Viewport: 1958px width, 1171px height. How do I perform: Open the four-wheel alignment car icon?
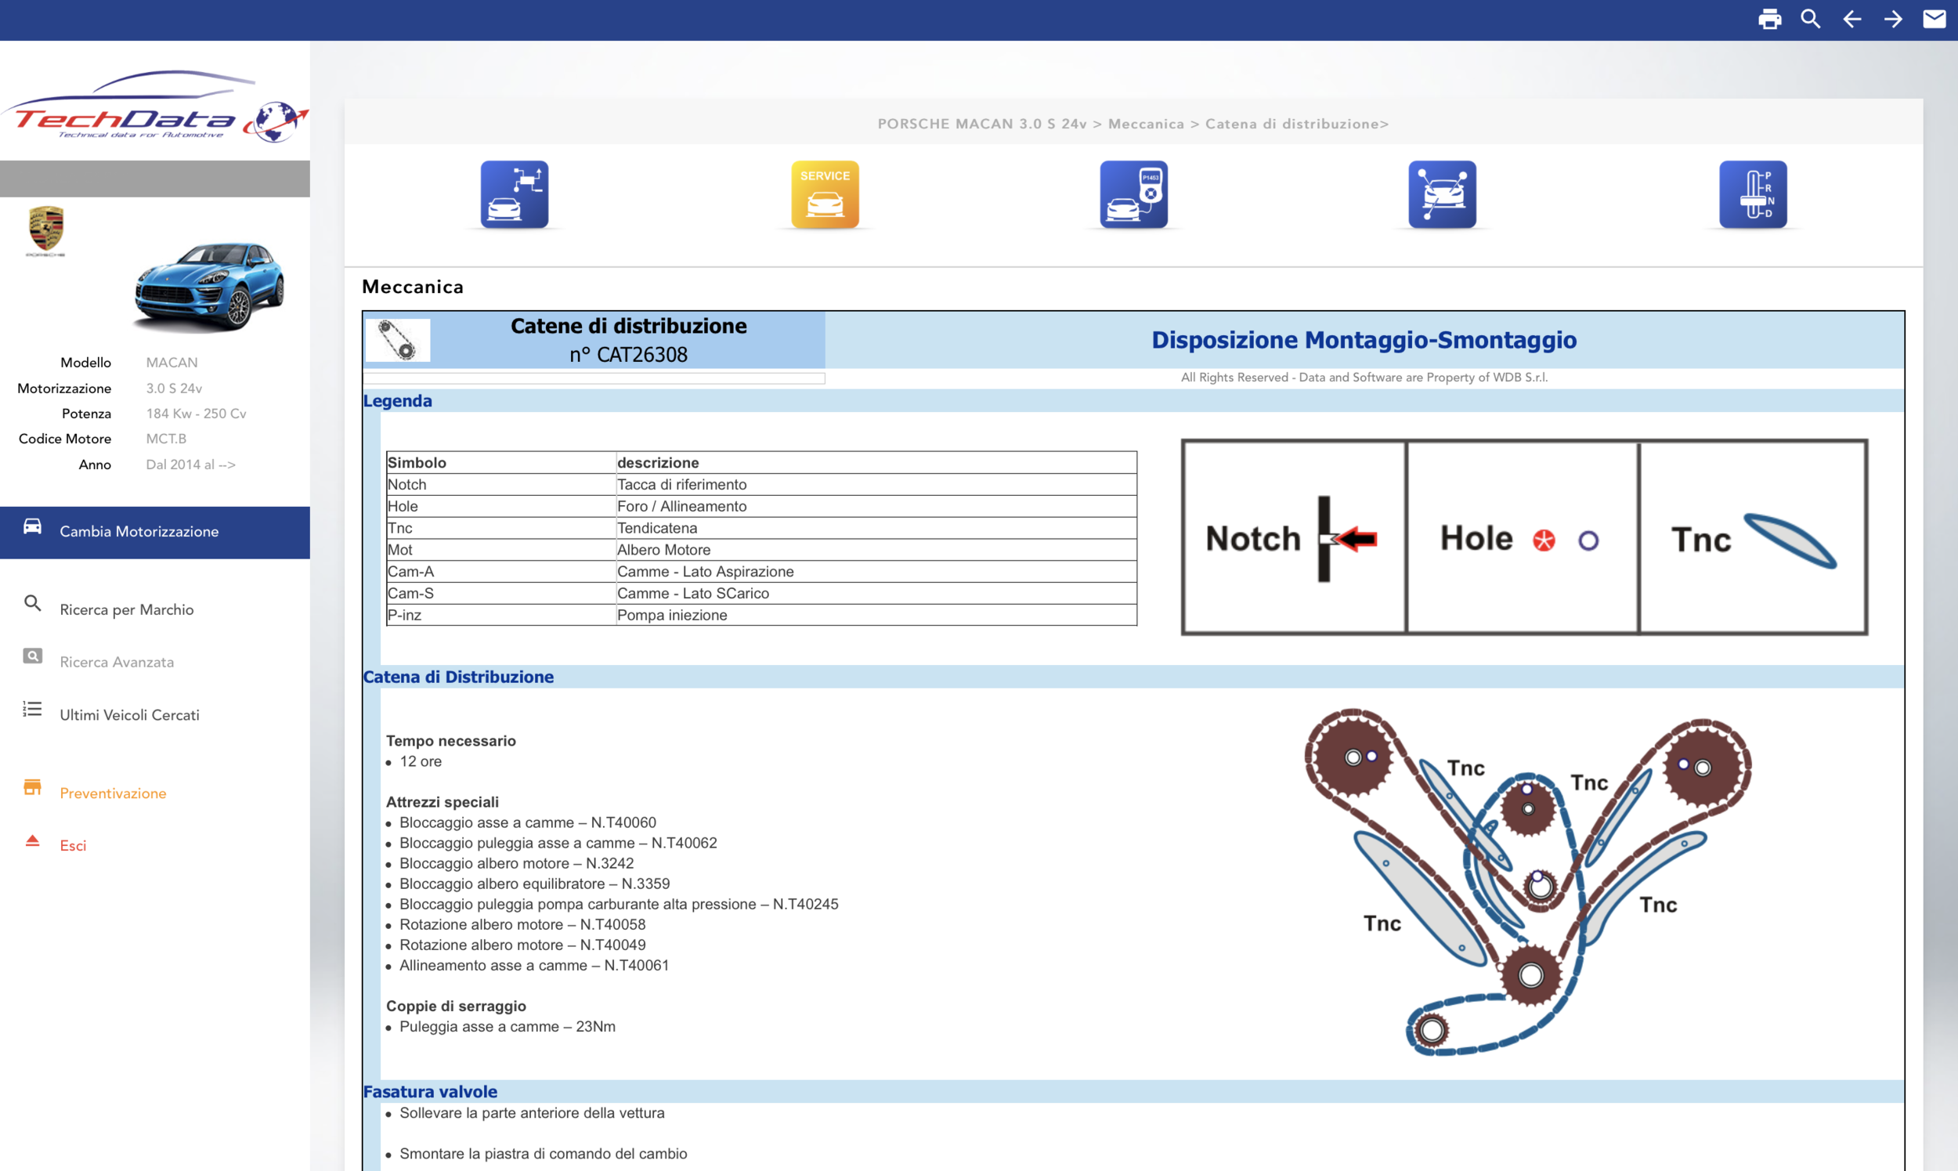(1441, 194)
